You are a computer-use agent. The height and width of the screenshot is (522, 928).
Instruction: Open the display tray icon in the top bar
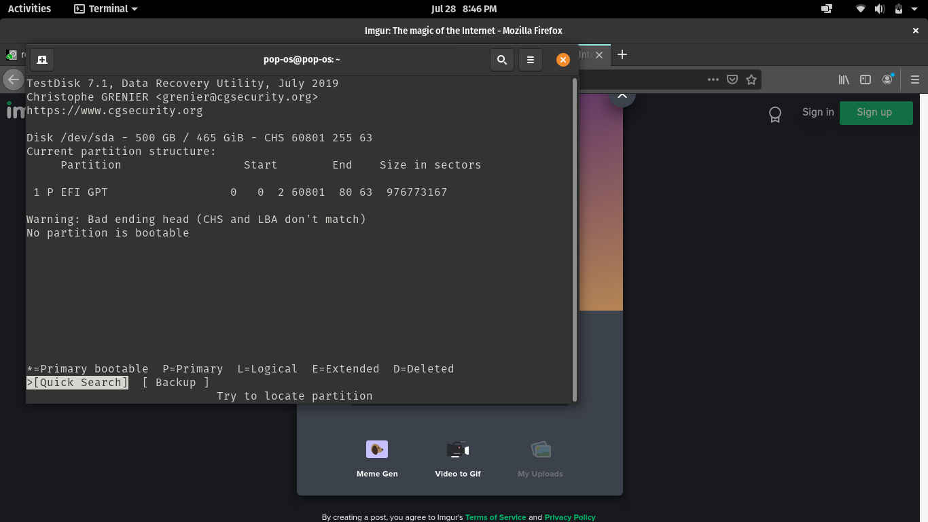click(x=827, y=9)
